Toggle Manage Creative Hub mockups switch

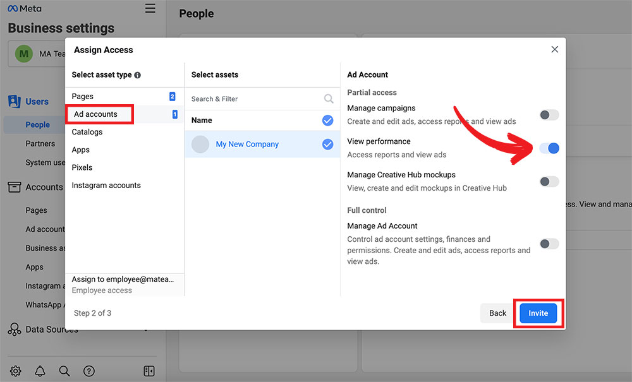(x=549, y=182)
